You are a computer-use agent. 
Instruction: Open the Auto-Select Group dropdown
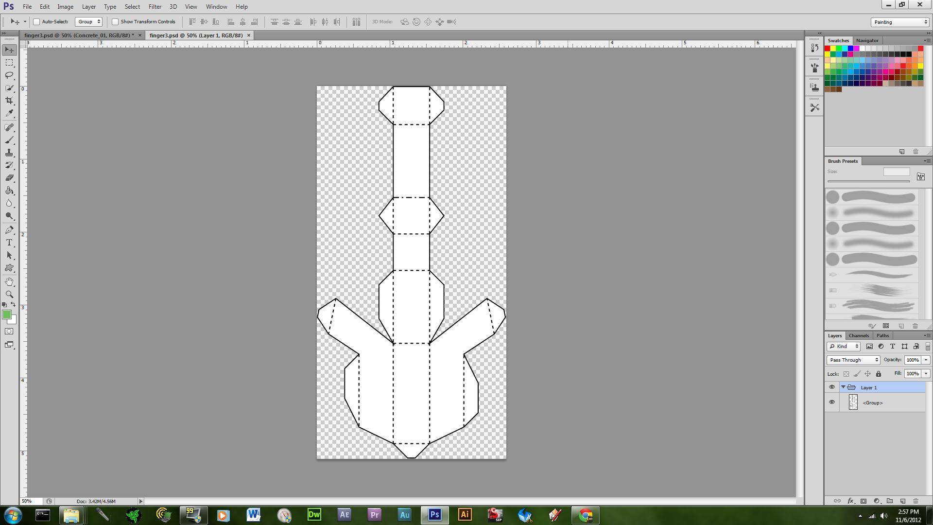(x=88, y=22)
